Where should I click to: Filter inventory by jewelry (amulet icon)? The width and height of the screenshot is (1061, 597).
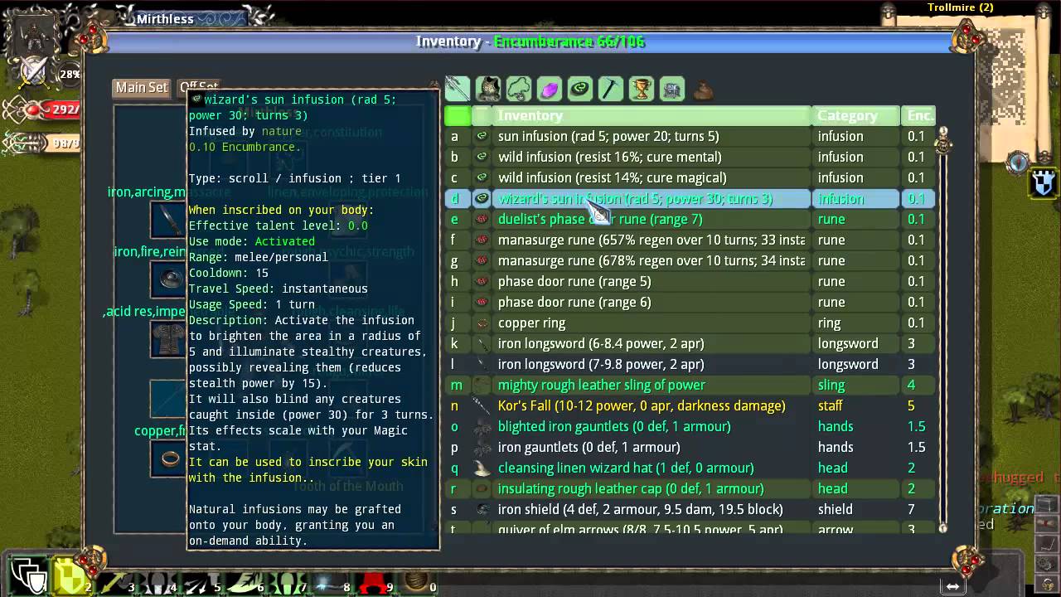point(519,88)
